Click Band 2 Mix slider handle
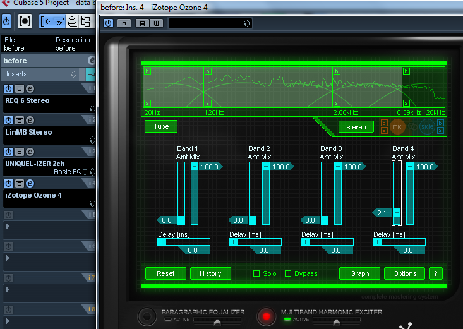The image size is (463, 329). pos(266,167)
